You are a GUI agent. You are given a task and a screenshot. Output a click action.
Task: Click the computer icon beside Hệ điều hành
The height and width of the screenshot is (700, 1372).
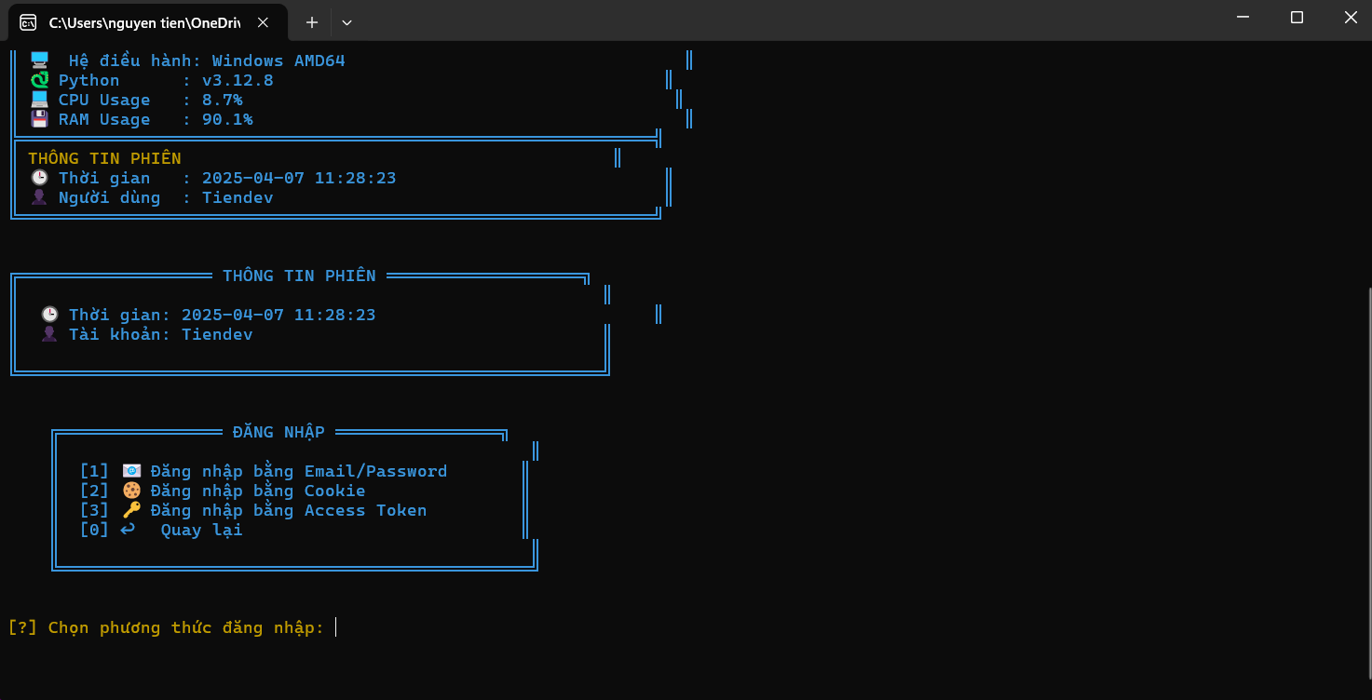tap(39, 61)
